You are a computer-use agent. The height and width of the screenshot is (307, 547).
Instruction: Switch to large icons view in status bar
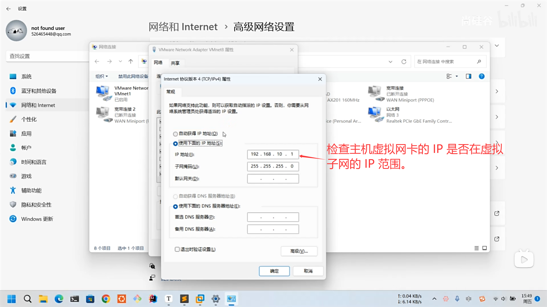[484, 248]
